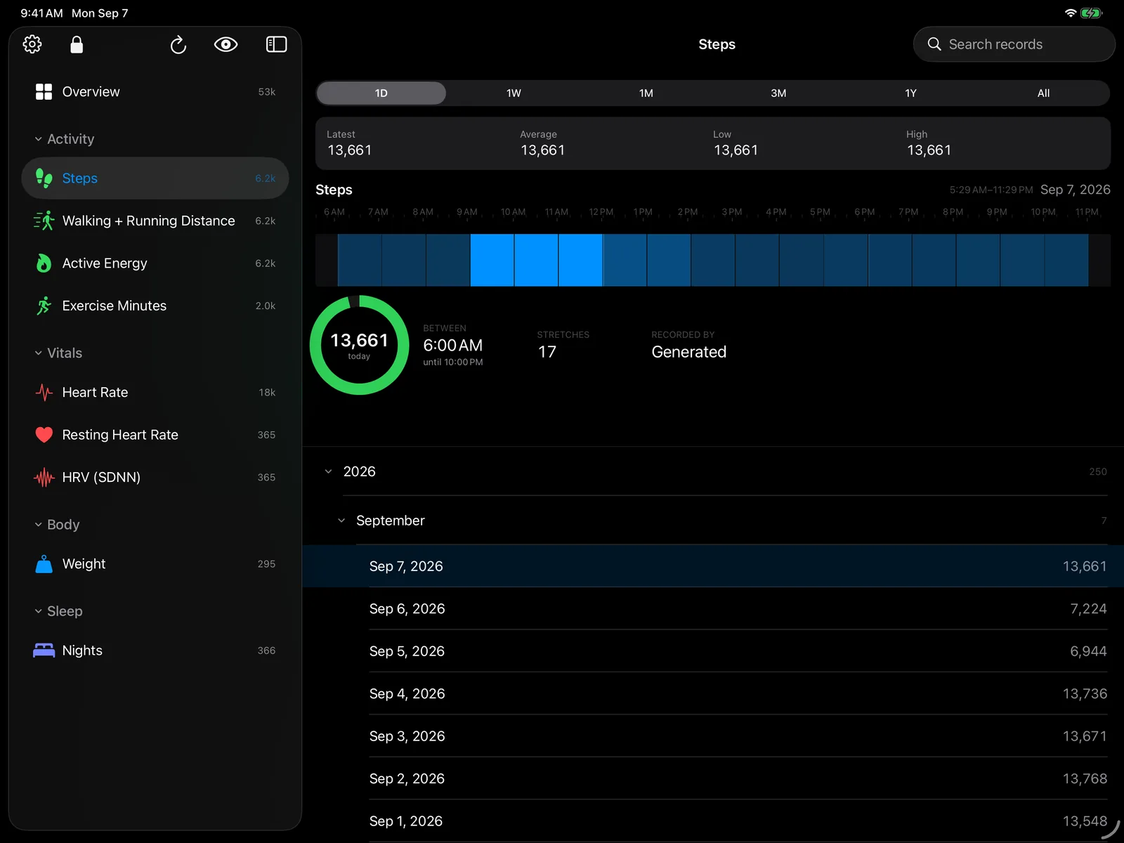This screenshot has height=843, width=1124.
Task: Select the Sep 7, 2026 record
Action: pos(713,566)
